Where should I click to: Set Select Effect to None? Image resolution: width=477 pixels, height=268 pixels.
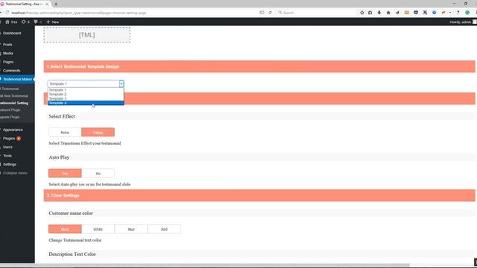(65, 133)
